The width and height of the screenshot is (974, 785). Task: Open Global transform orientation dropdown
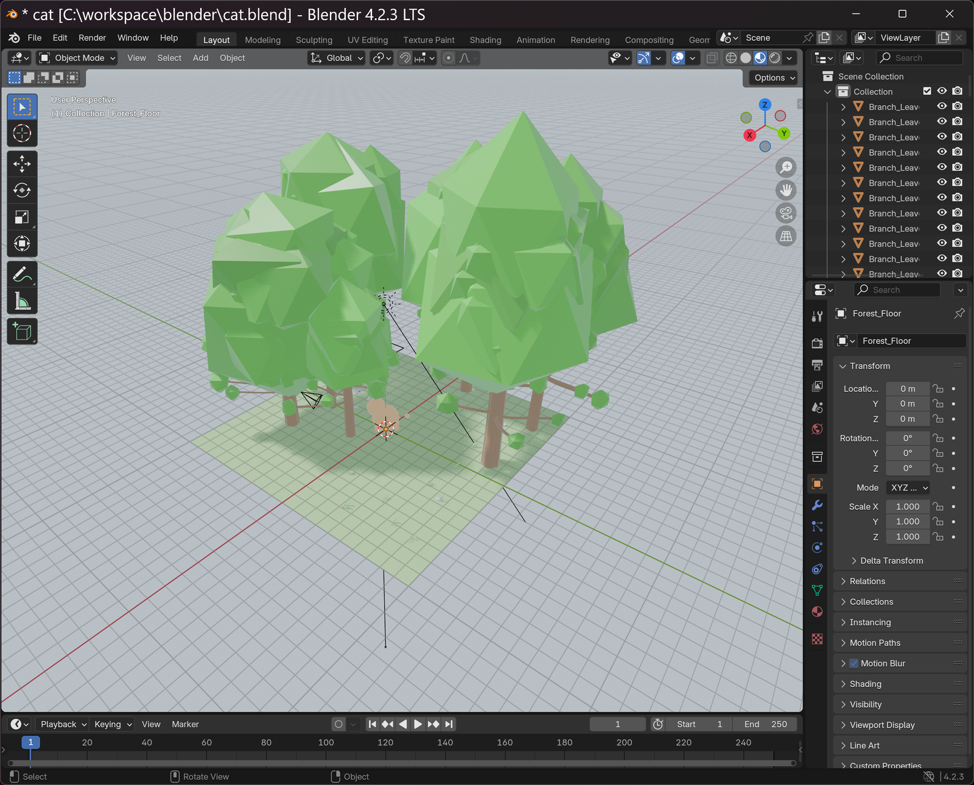click(337, 58)
